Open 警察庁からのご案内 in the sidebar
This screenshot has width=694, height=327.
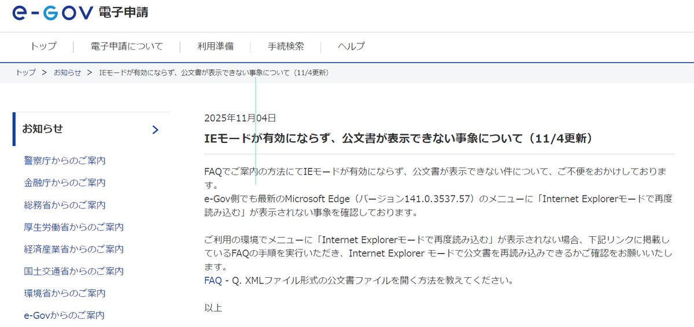[65, 160]
